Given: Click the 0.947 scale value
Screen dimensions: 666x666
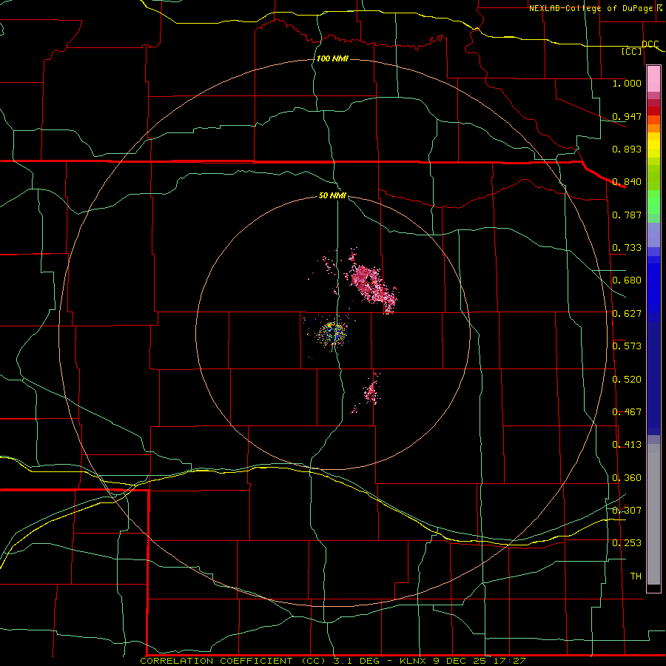Looking at the screenshot, I should (627, 116).
